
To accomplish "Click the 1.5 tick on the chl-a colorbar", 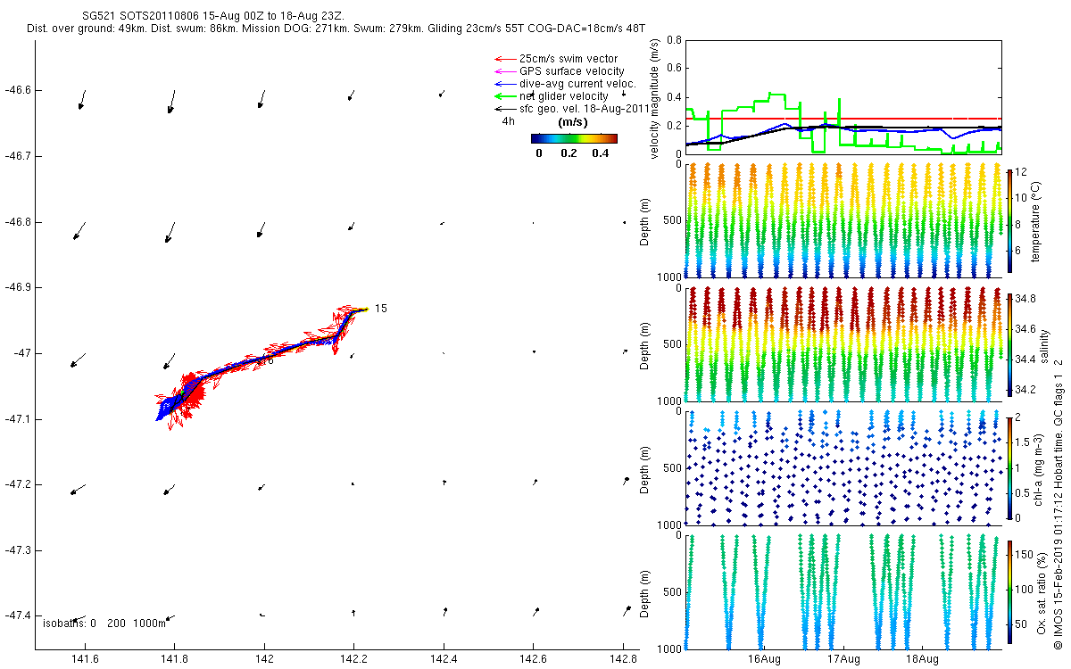I will (x=1023, y=442).
